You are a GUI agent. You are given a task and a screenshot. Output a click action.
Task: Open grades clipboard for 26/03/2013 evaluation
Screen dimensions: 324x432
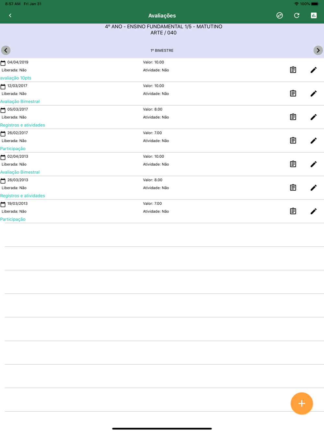[x=293, y=188]
